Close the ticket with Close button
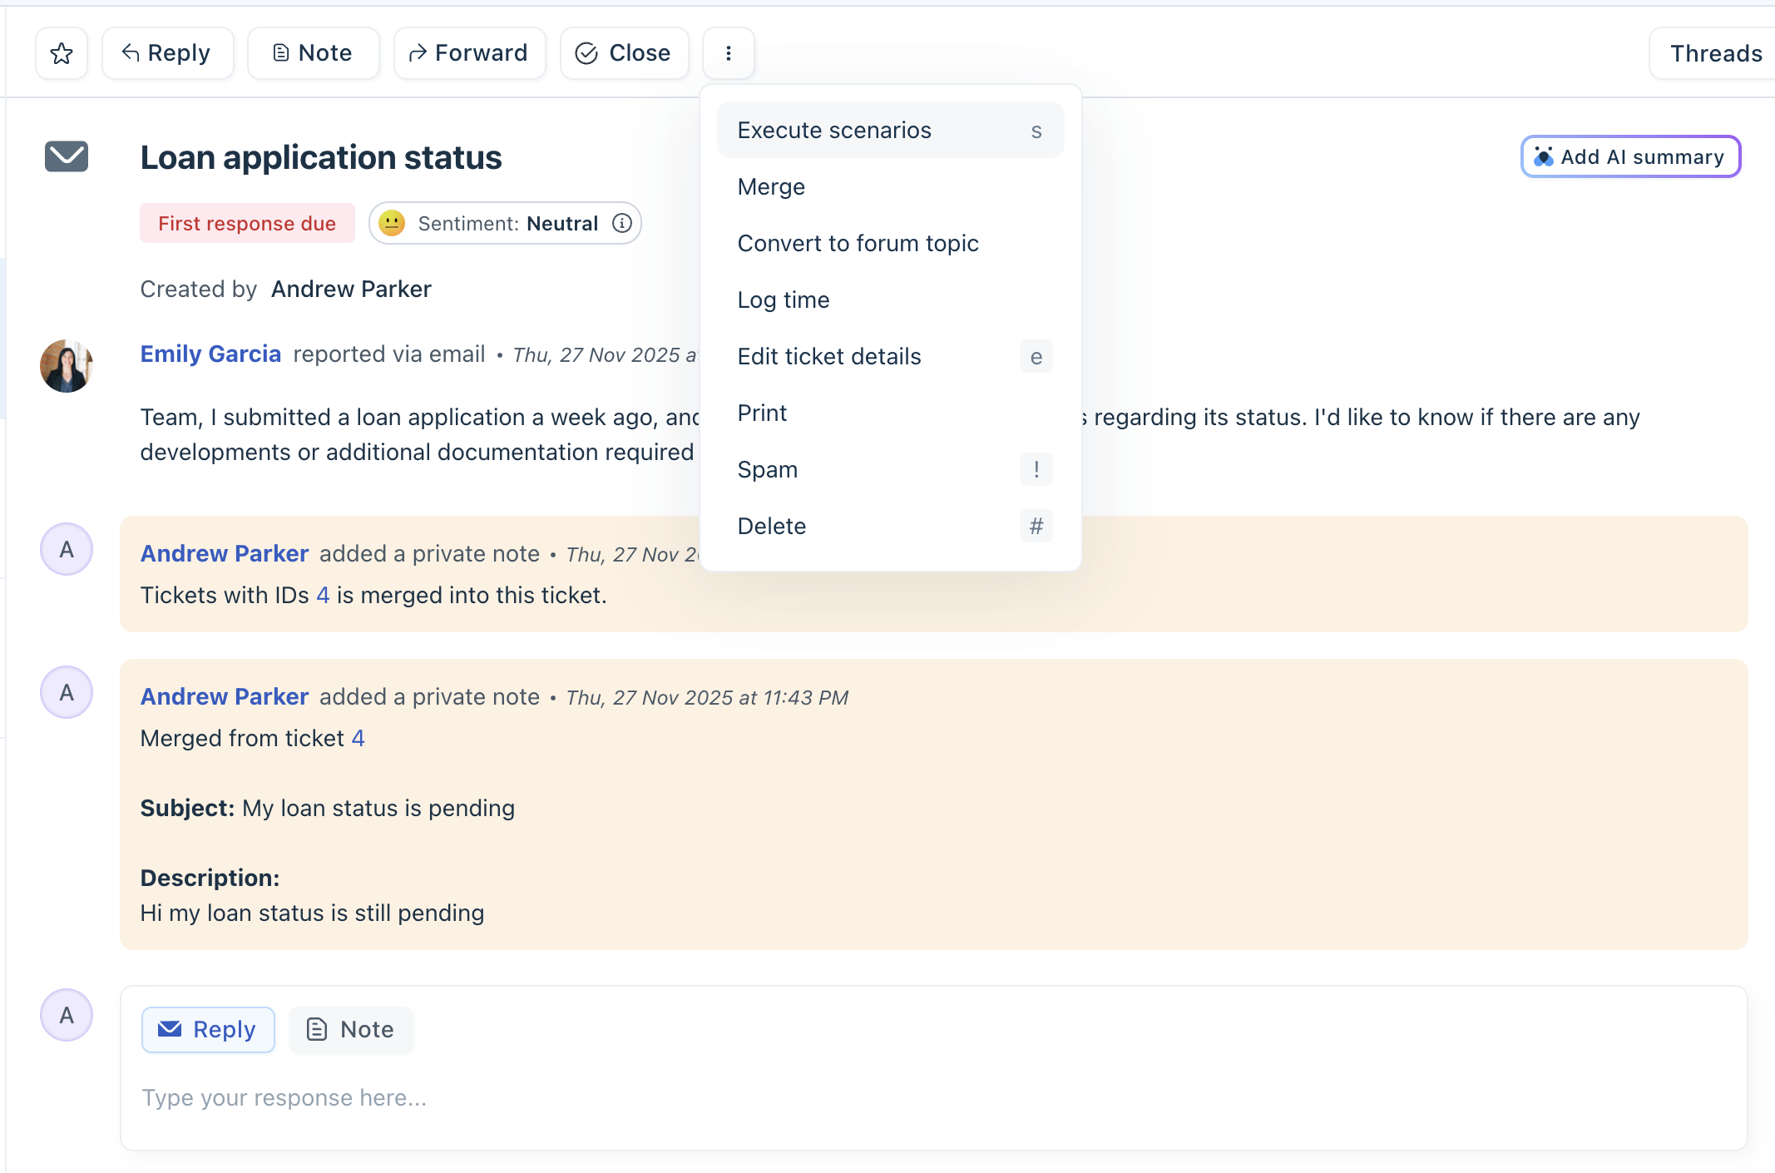The width and height of the screenshot is (1775, 1173). point(624,53)
